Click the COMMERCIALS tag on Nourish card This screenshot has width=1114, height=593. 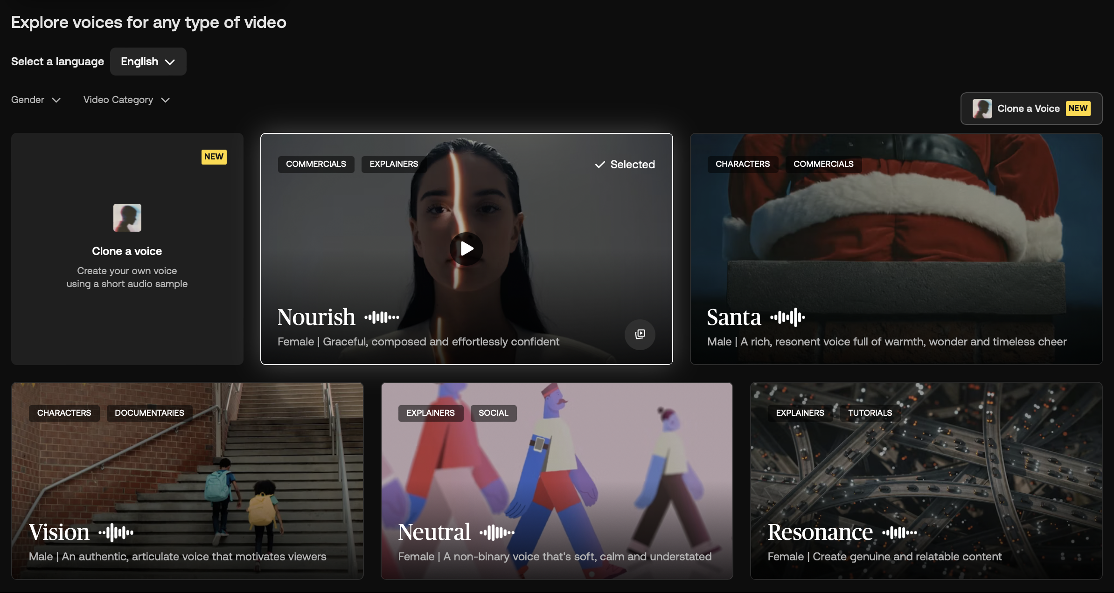316,164
